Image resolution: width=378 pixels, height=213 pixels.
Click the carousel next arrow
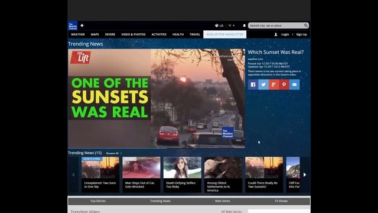305,175
